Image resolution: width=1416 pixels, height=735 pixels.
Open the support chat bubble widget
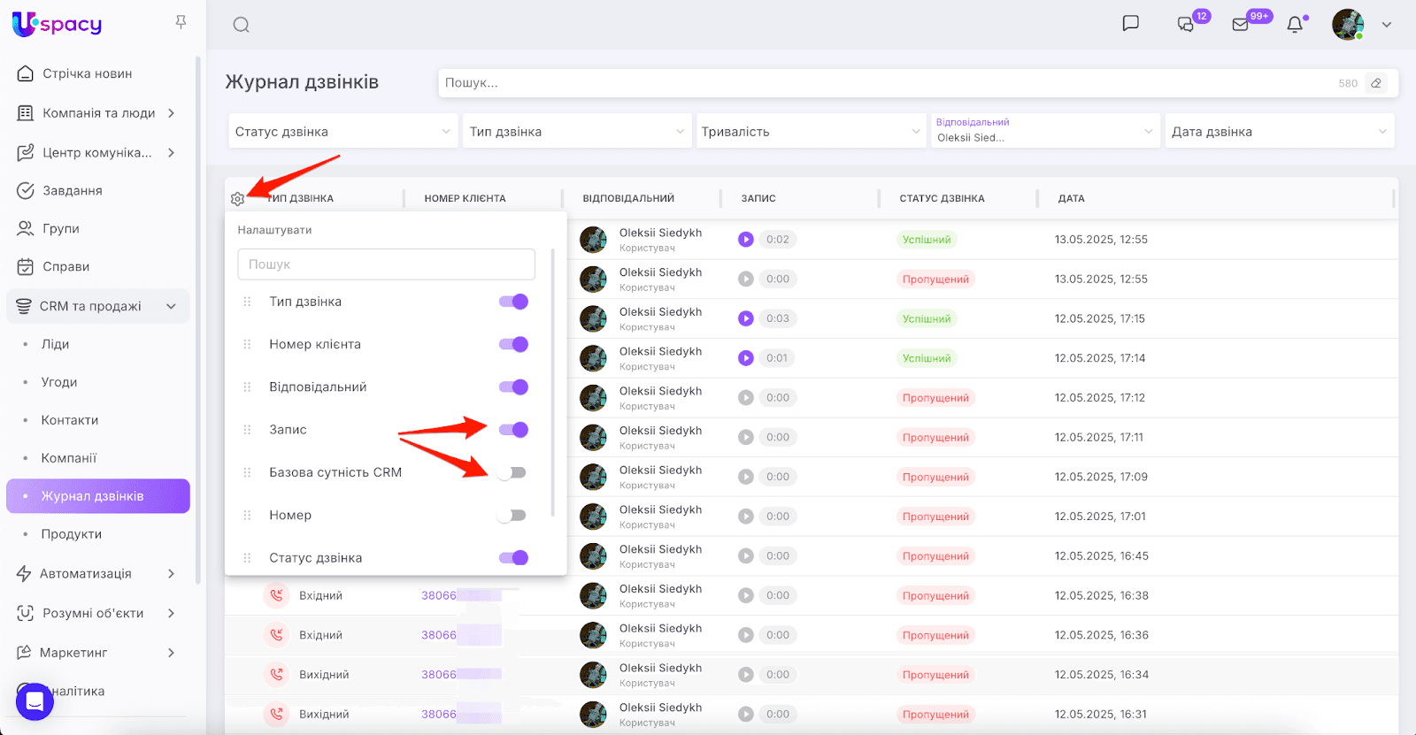pos(35,701)
